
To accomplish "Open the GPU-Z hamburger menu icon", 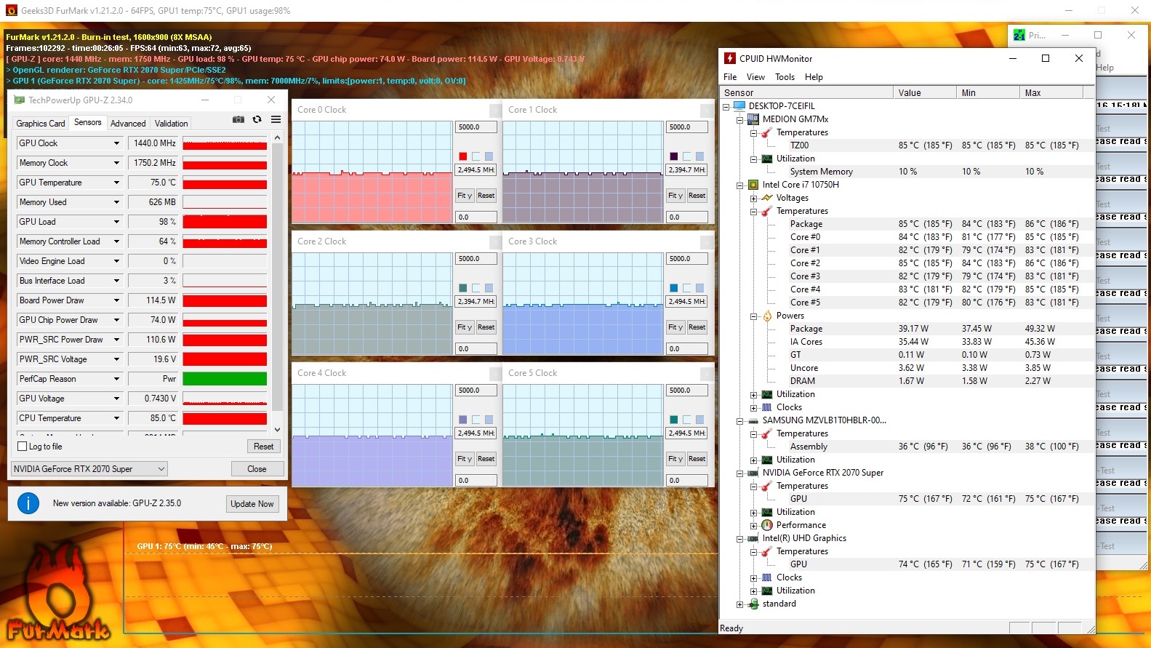I will point(276,119).
